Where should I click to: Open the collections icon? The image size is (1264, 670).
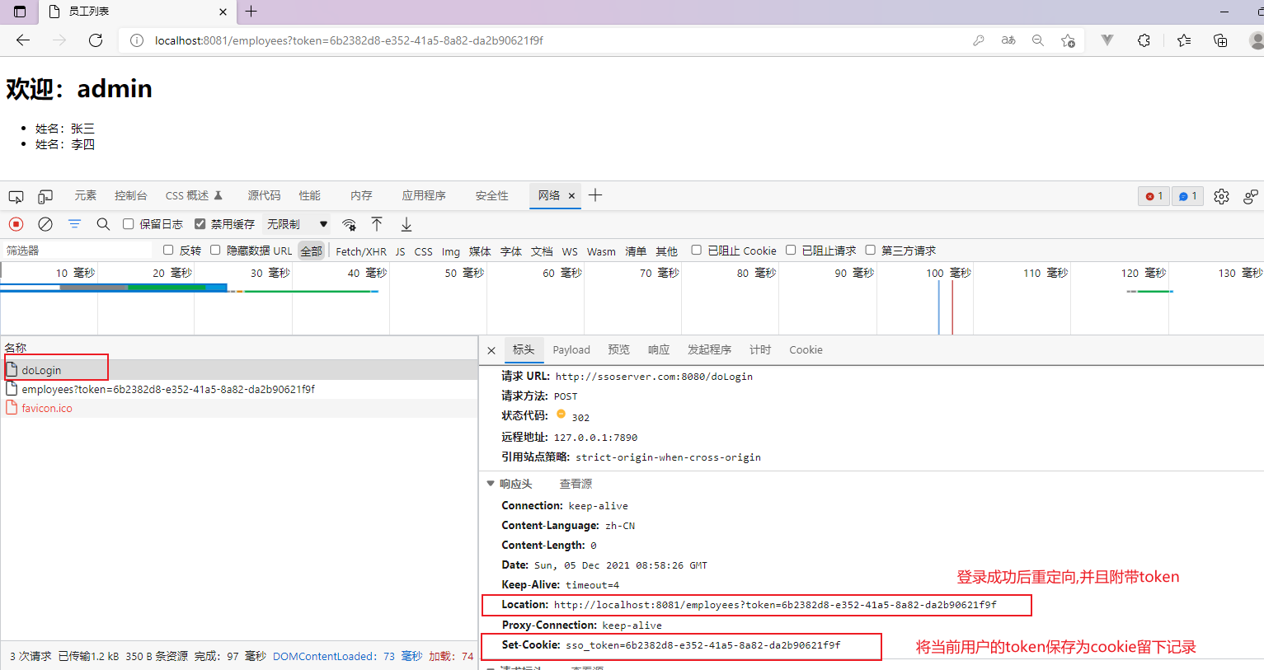[x=1220, y=40]
